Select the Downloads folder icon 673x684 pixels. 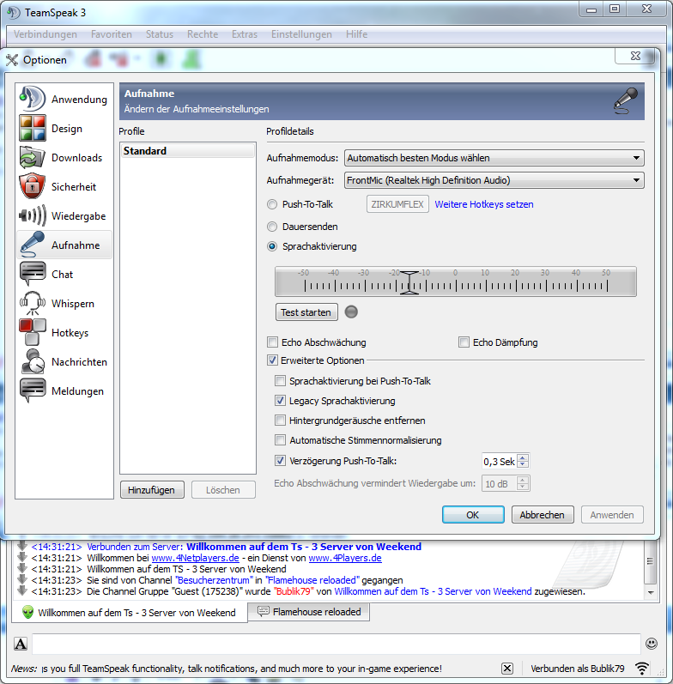pos(33,157)
